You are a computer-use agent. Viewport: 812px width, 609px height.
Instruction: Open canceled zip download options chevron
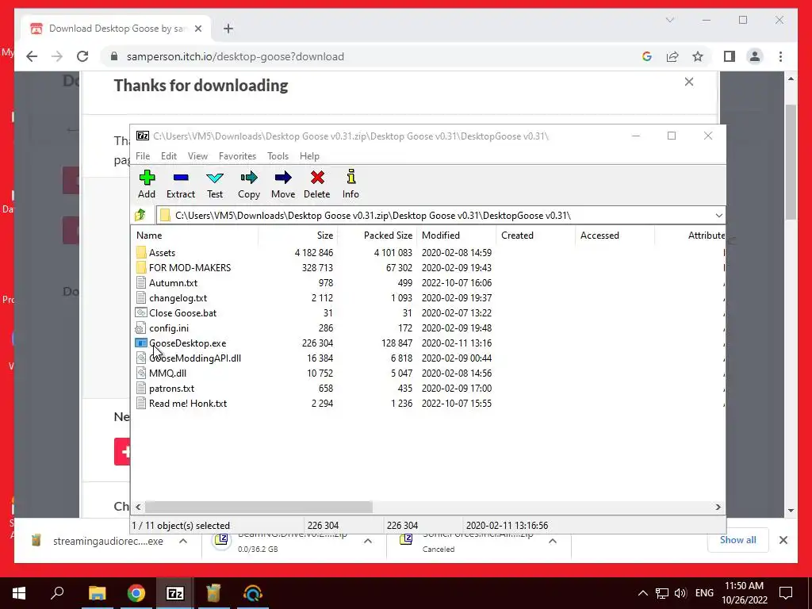(553, 541)
